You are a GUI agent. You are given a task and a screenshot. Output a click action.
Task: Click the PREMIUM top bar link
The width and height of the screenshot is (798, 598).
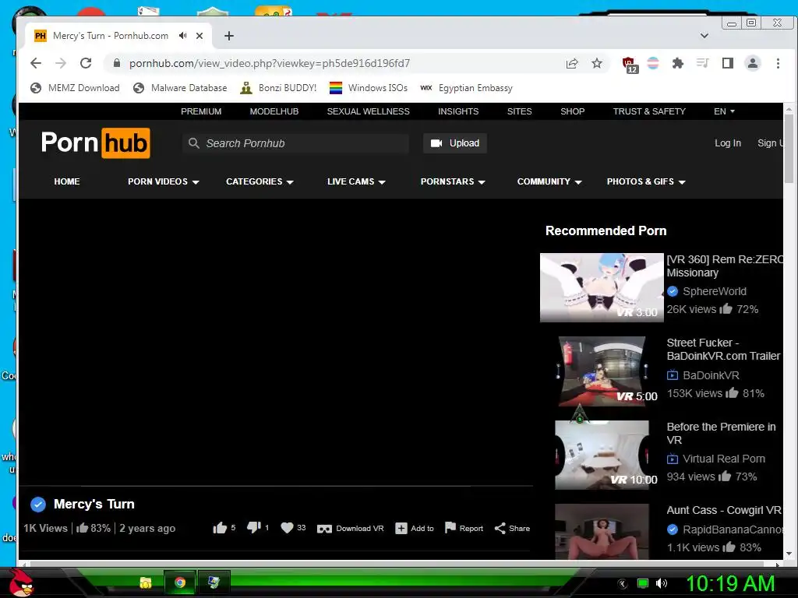[x=201, y=111]
